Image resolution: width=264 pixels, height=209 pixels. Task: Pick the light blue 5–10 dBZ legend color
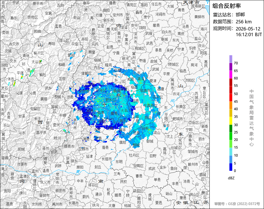point(231,159)
